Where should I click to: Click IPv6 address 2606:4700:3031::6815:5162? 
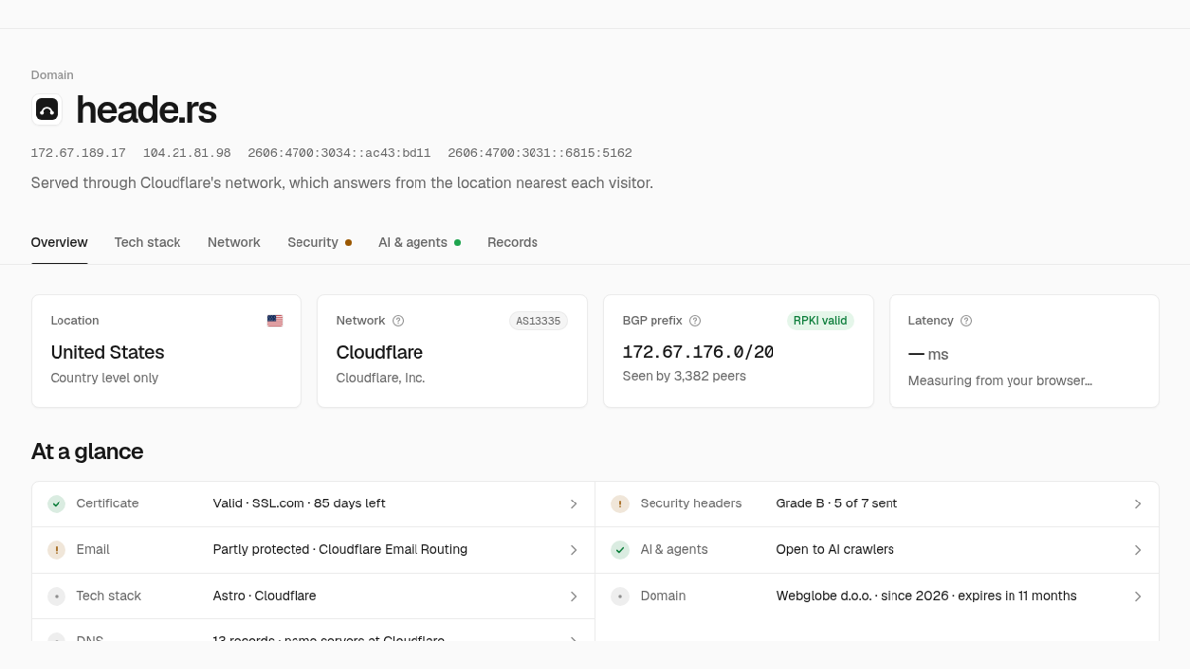click(539, 153)
